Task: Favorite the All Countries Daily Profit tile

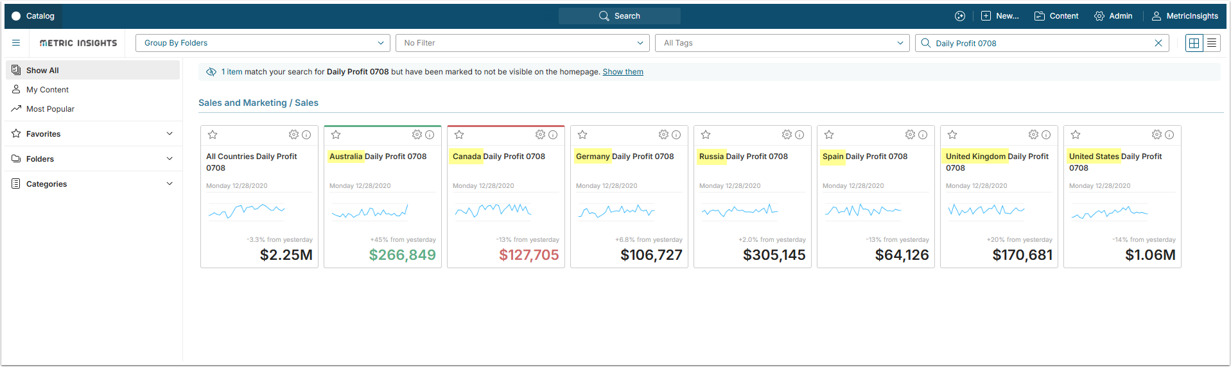Action: (213, 135)
